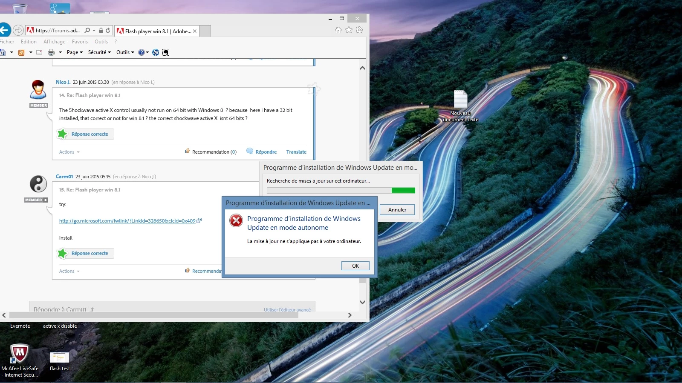
Task: Open the Sécurité dropdown
Action: click(x=99, y=52)
